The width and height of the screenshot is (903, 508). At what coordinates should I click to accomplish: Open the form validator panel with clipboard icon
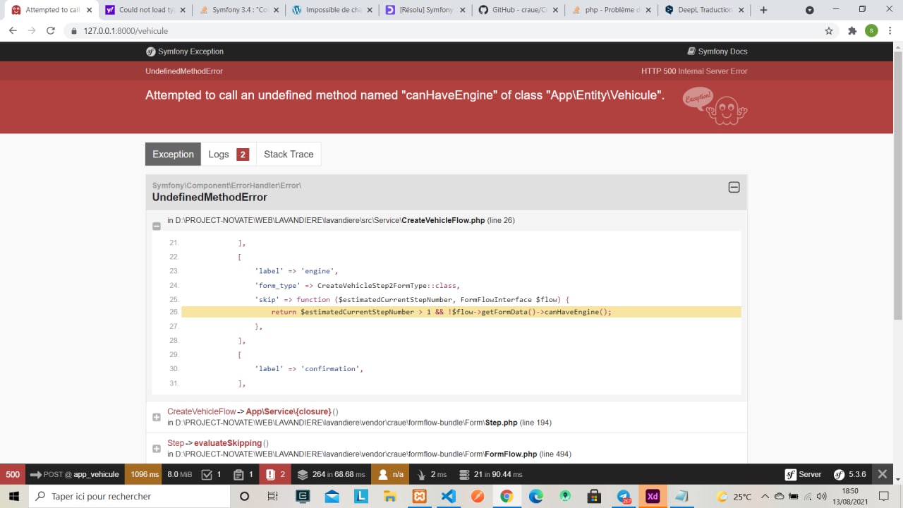coord(243,474)
